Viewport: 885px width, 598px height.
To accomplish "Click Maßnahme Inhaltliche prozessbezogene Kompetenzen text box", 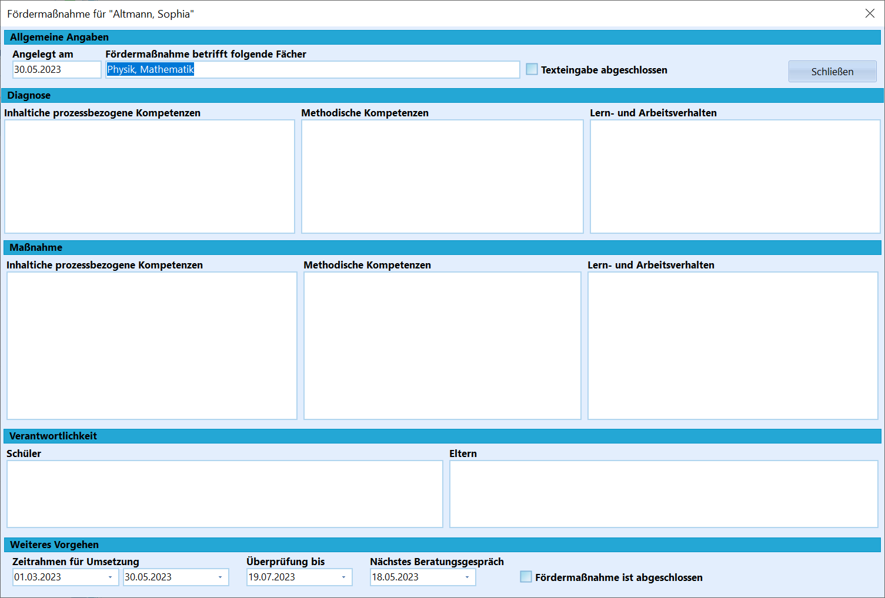I will pyautogui.click(x=152, y=345).
